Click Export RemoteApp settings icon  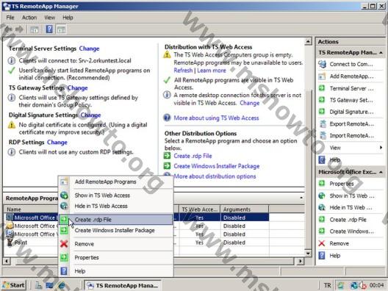pos(323,123)
